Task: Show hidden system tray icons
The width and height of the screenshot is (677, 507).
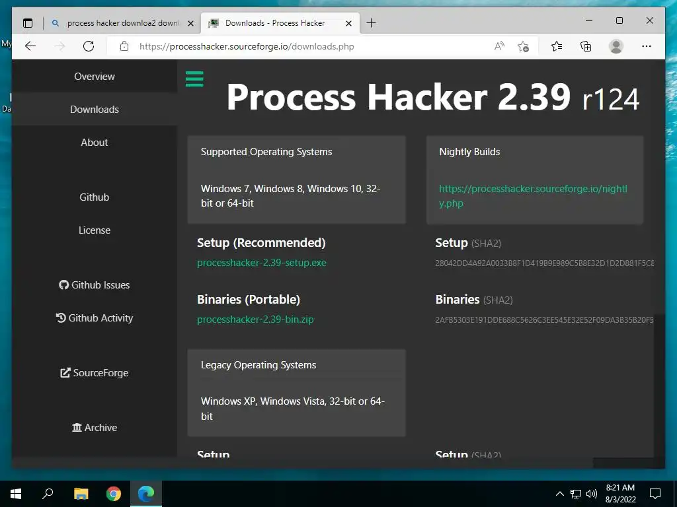Action: 559,494
